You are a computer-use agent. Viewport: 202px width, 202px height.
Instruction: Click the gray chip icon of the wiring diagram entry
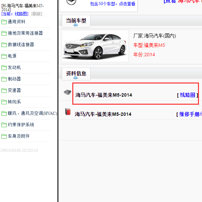click(x=68, y=92)
